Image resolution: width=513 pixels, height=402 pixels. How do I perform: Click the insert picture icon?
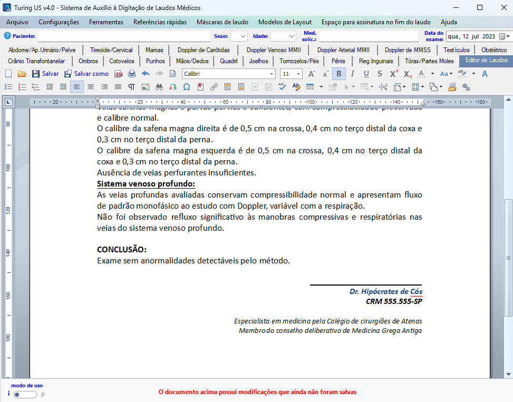[x=146, y=86]
